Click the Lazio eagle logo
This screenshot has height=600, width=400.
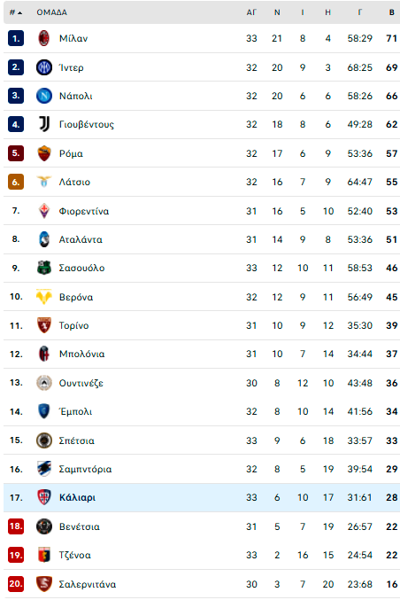point(44,182)
